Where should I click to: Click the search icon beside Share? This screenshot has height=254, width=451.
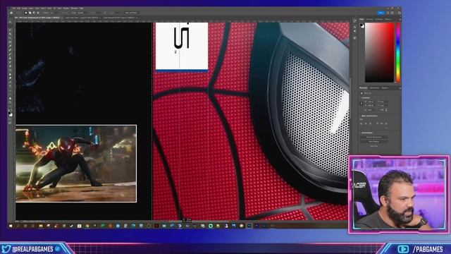(x=388, y=13)
